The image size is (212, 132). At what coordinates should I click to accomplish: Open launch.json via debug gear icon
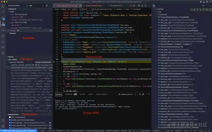[x=47, y=6]
